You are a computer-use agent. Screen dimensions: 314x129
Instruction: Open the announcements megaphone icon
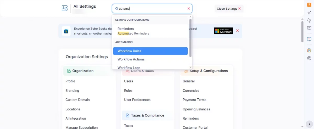309,20
